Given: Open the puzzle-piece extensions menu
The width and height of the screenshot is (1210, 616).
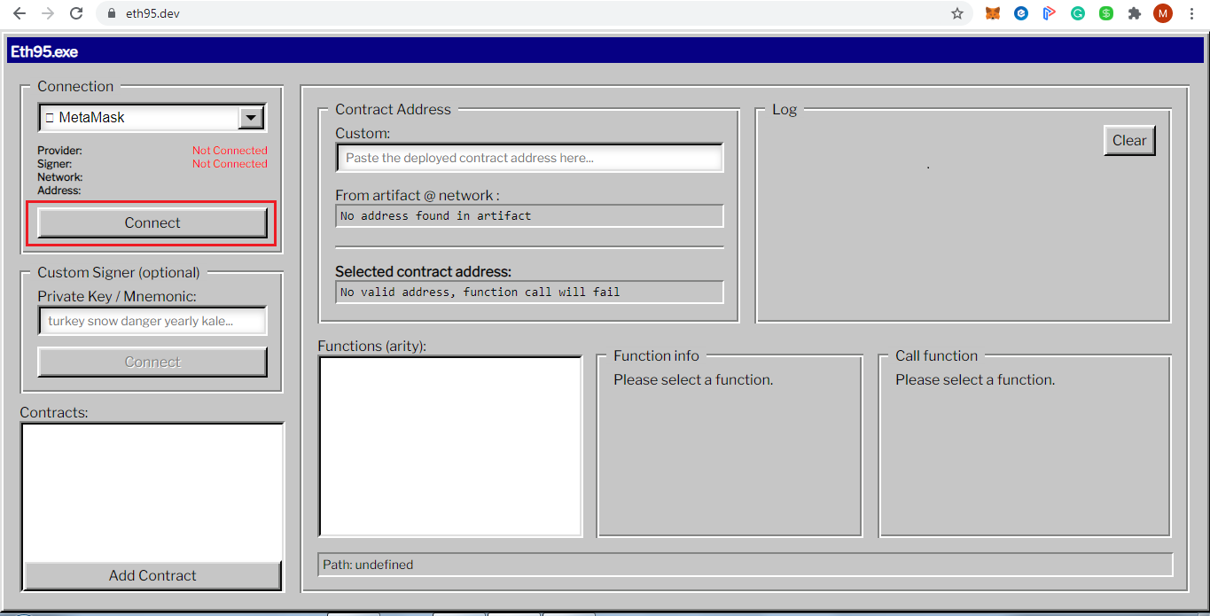Looking at the screenshot, I should (x=1135, y=13).
